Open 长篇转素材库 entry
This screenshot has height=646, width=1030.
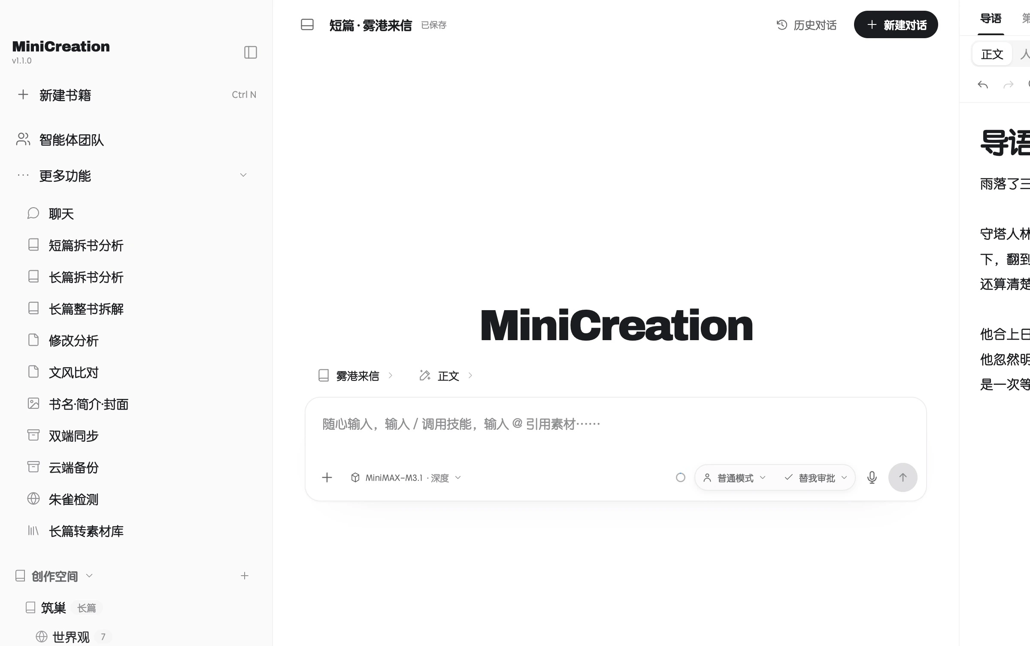86,531
